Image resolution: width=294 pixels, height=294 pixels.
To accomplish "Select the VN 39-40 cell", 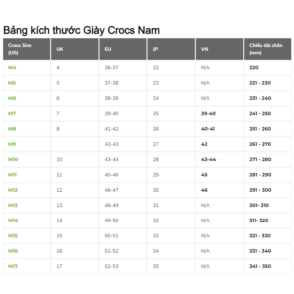I will point(220,114).
